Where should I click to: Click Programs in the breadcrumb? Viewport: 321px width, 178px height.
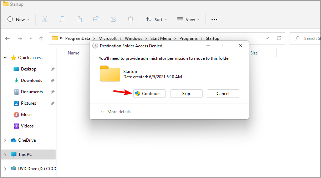(189, 38)
